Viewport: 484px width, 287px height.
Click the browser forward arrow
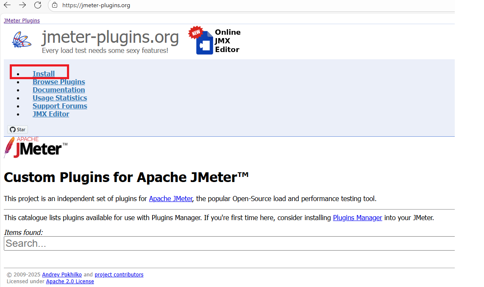pyautogui.click(x=22, y=5)
